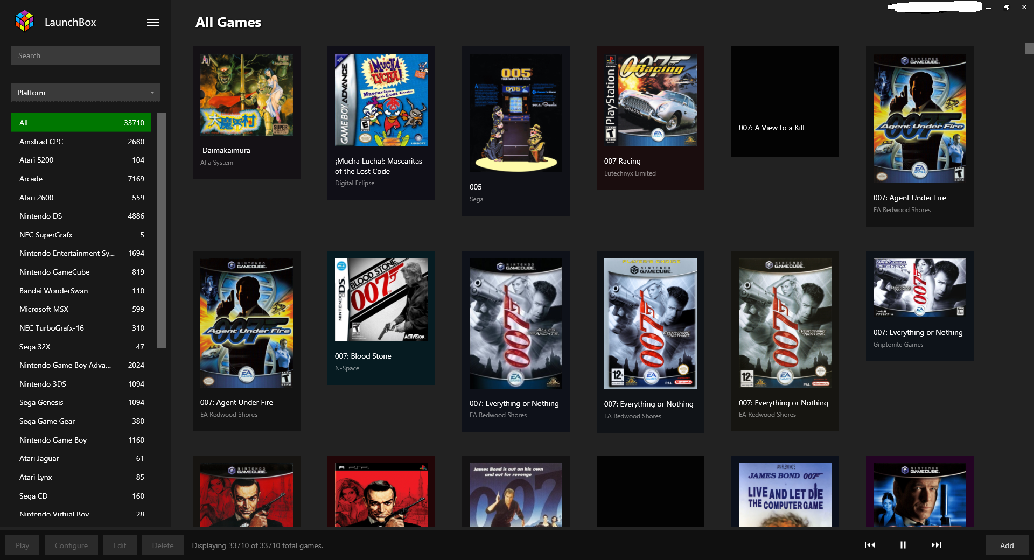Select the ¡Mucha Lucha! Mascaritas game cover
This screenshot has height=560, width=1034.
pyautogui.click(x=381, y=100)
